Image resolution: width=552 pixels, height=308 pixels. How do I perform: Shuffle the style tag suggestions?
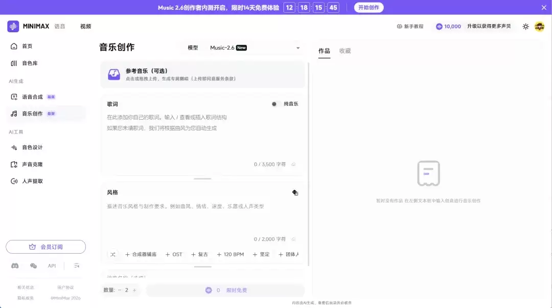(x=112, y=254)
